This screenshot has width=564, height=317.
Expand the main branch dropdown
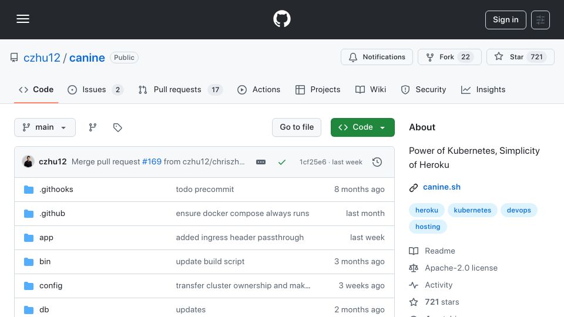(45, 127)
